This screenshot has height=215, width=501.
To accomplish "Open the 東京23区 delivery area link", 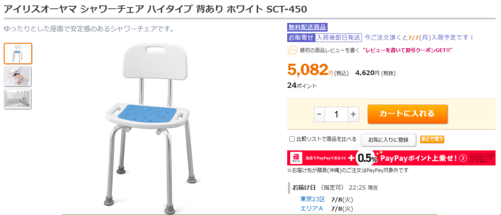I will [313, 199].
